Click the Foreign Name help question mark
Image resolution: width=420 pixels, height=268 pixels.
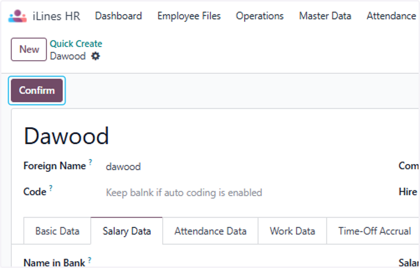[90, 162]
